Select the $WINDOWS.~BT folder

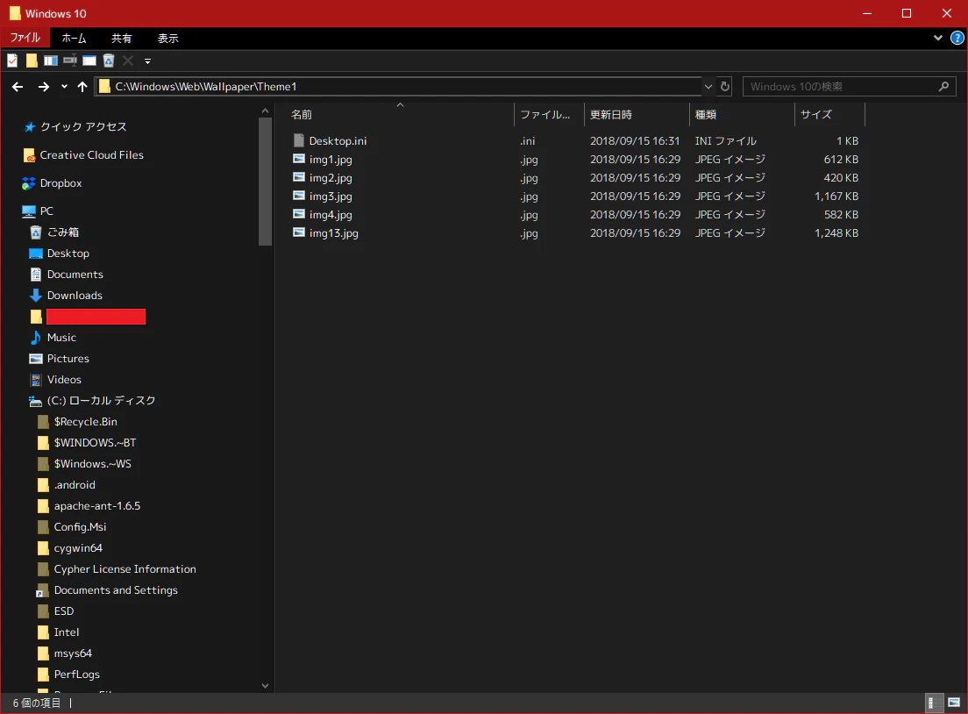(95, 443)
